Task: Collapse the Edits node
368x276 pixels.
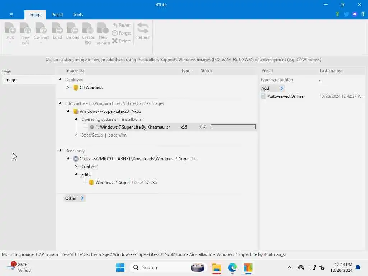Action: click(76, 174)
